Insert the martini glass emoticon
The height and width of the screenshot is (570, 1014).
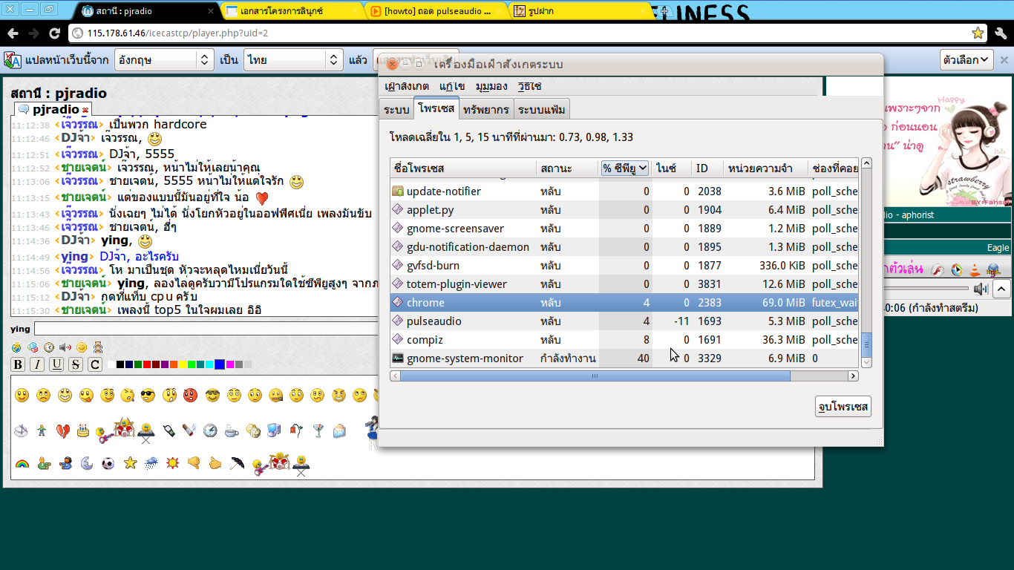pos(318,430)
